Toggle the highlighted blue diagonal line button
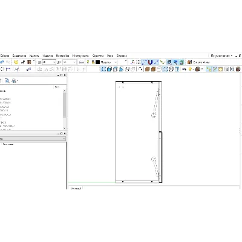Screen dimensions: 242x242 (x=156, y=62)
